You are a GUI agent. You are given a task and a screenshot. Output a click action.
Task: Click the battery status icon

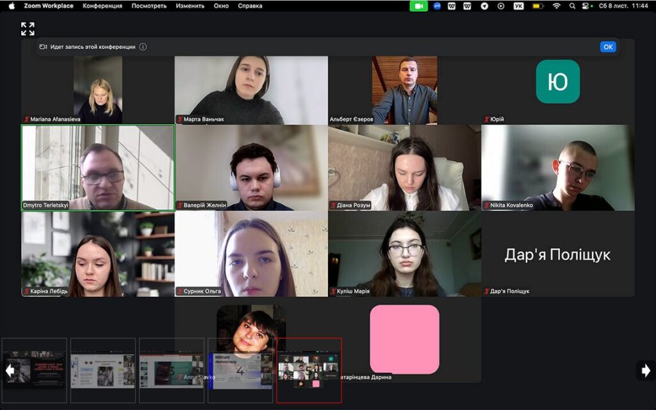coord(537,6)
